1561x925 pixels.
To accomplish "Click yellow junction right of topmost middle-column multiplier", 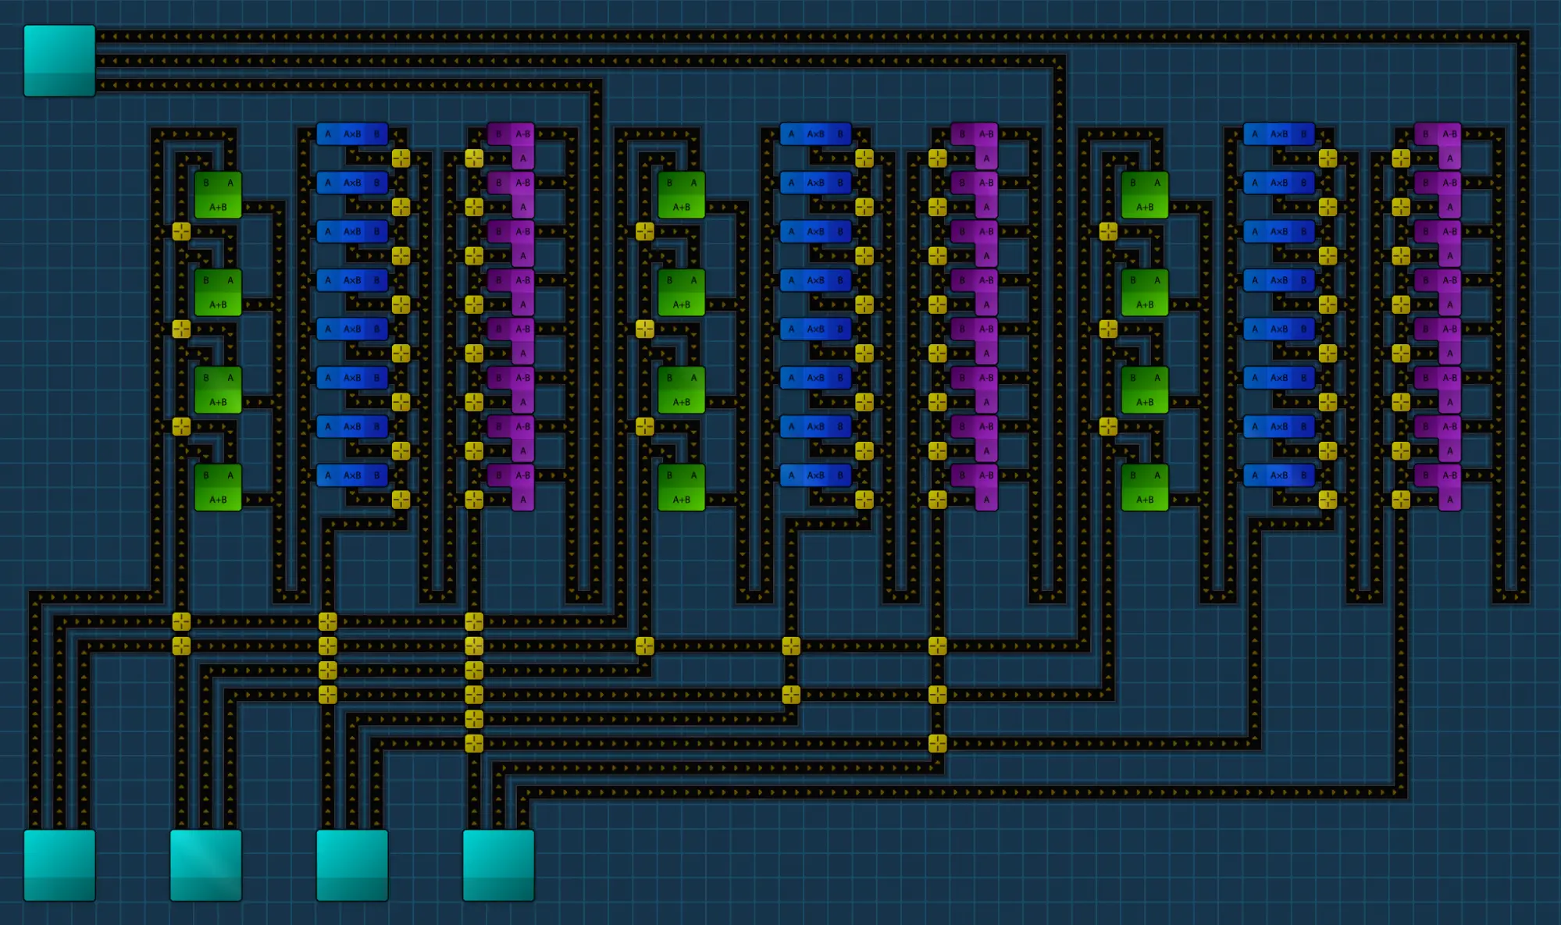I will tap(864, 158).
